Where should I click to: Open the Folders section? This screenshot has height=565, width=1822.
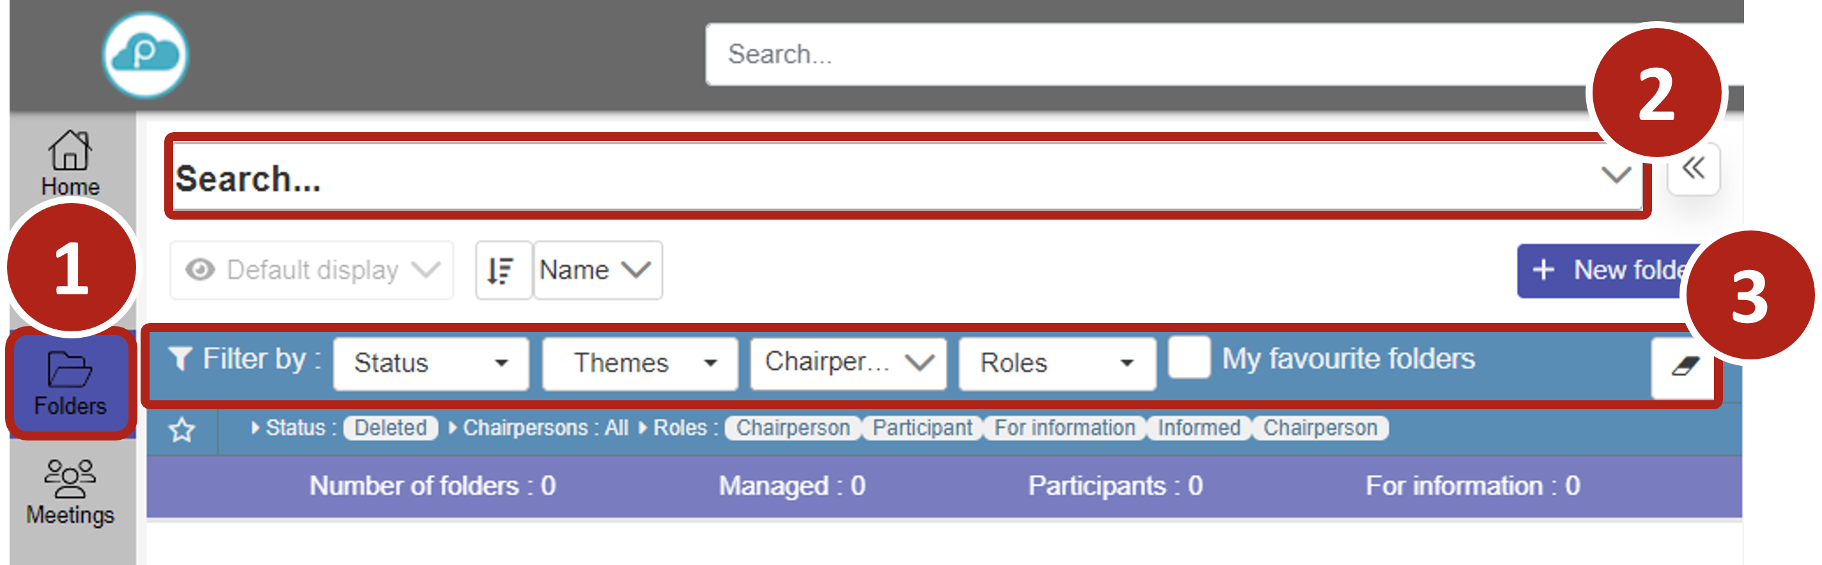70,384
